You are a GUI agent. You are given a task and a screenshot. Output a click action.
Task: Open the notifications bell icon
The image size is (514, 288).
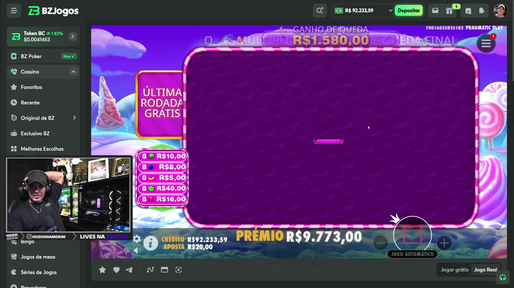click(482, 11)
